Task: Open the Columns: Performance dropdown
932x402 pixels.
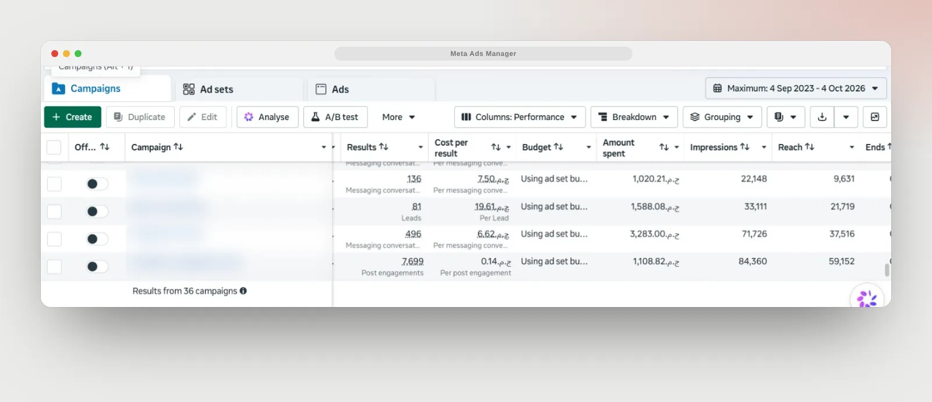Action: (x=520, y=117)
